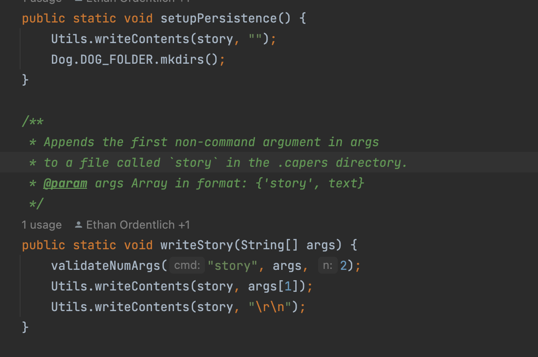Click the closing brace of writeStory
The width and height of the screenshot is (538, 357).
click(25, 327)
